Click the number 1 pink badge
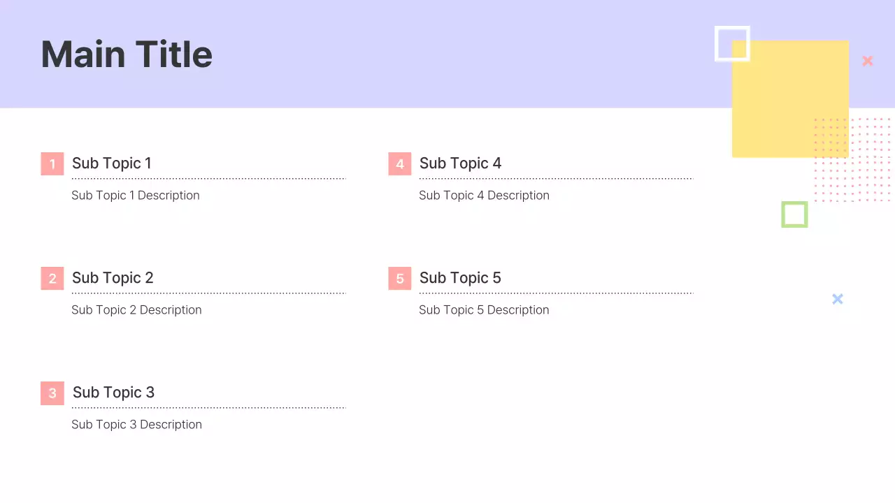 point(52,164)
